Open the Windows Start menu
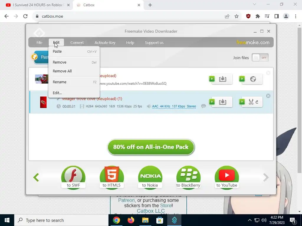The width and height of the screenshot is (302, 226). (7, 220)
